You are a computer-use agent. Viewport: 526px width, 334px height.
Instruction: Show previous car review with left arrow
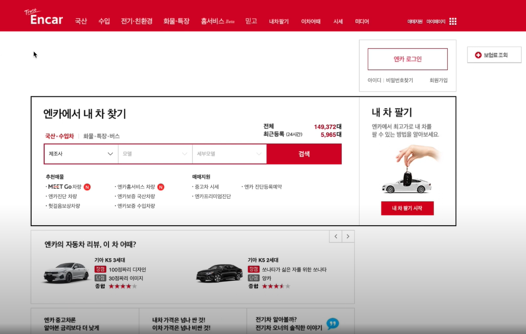[336, 236]
